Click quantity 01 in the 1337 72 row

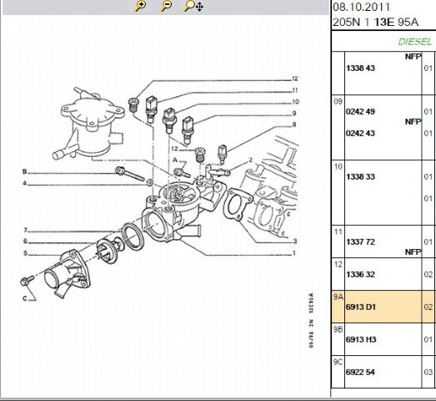[428, 242]
